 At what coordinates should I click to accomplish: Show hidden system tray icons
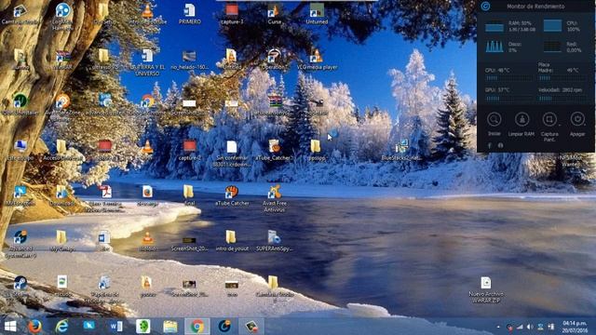pyautogui.click(x=498, y=327)
